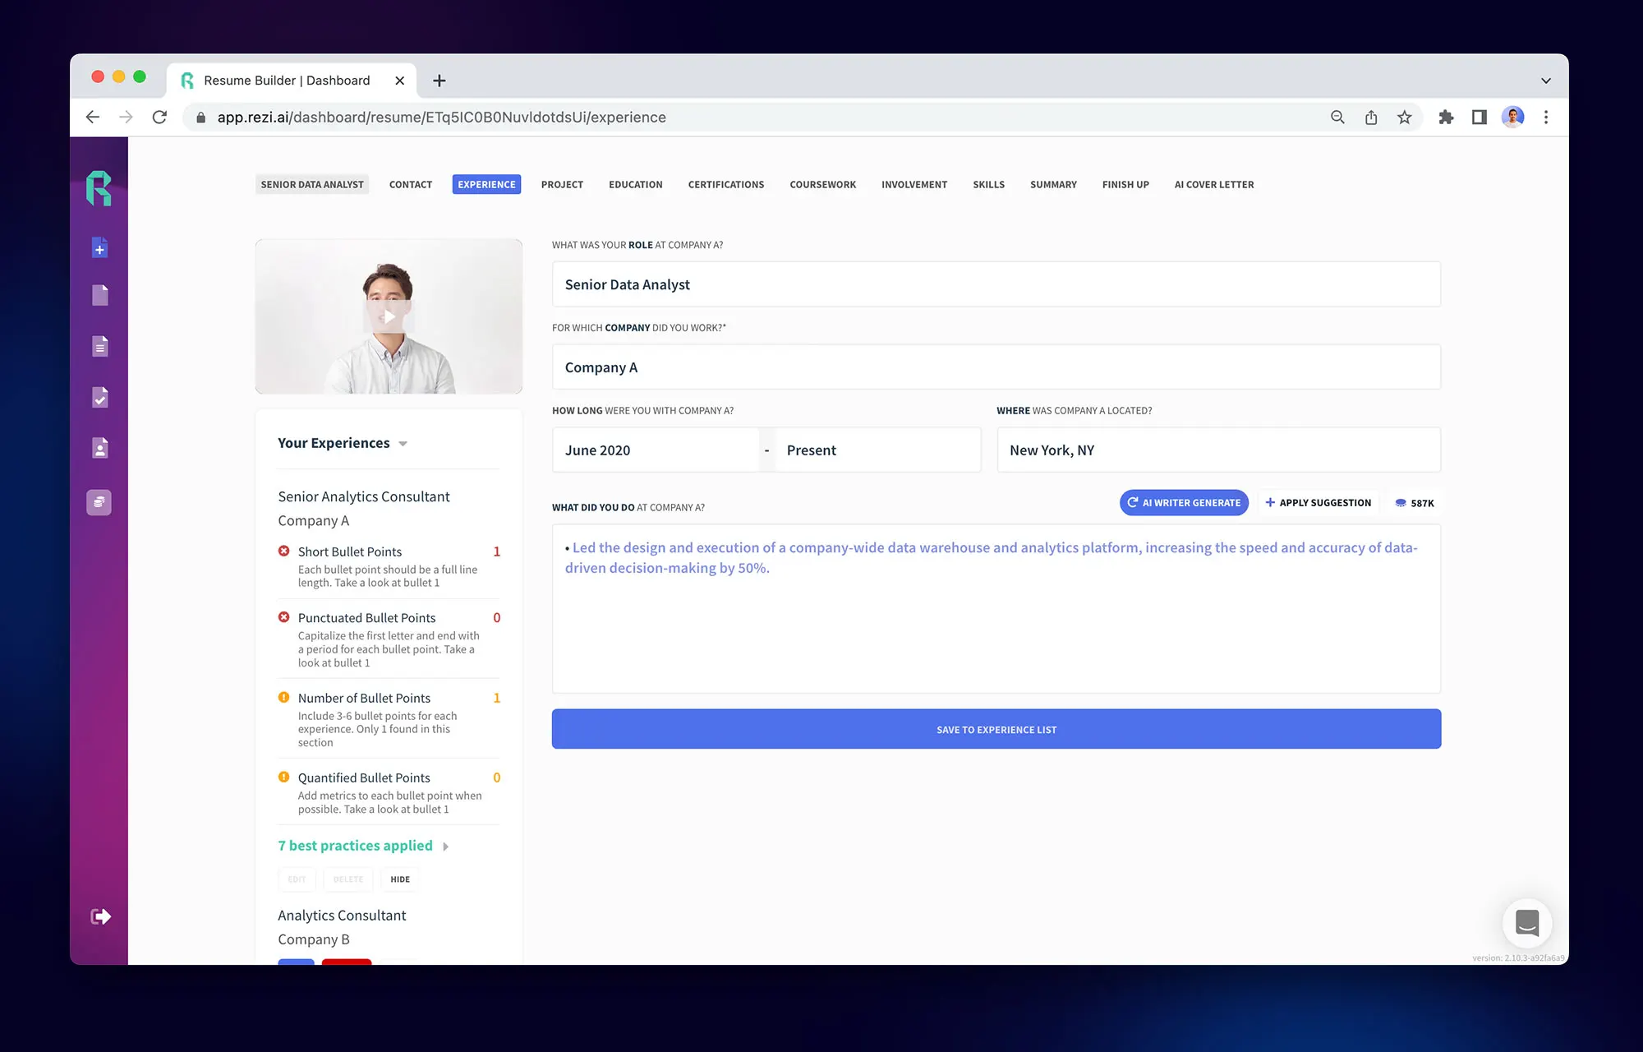
Task: Hide the Senior Analytics Consultant experience
Action: (x=400, y=879)
